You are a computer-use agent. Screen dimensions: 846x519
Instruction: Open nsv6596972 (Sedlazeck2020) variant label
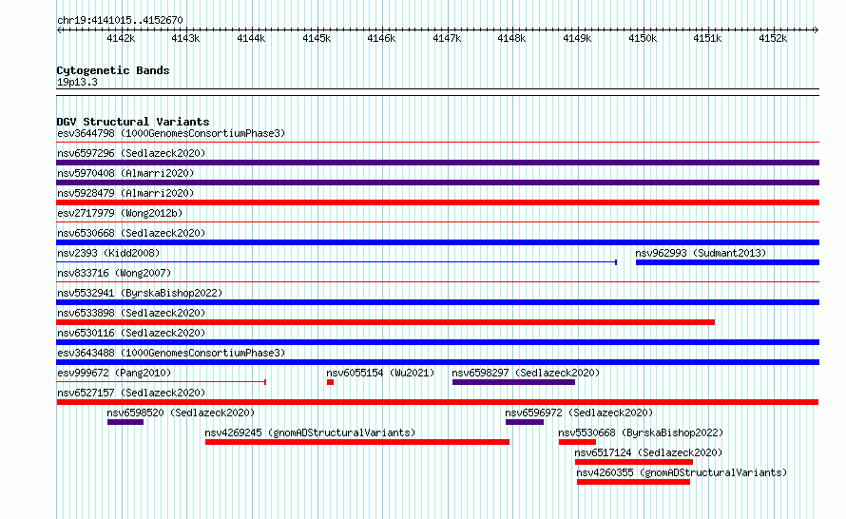[579, 413]
